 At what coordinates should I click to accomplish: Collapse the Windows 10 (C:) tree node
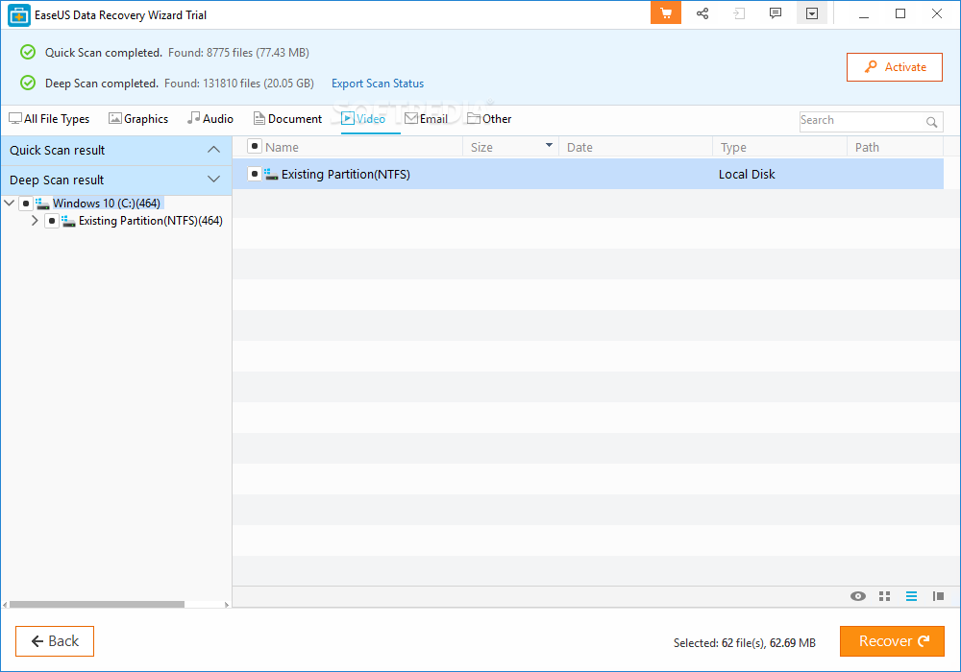[x=10, y=204]
